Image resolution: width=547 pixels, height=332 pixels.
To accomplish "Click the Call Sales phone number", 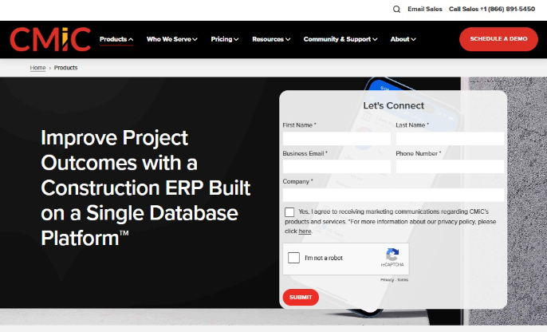I will [x=491, y=9].
